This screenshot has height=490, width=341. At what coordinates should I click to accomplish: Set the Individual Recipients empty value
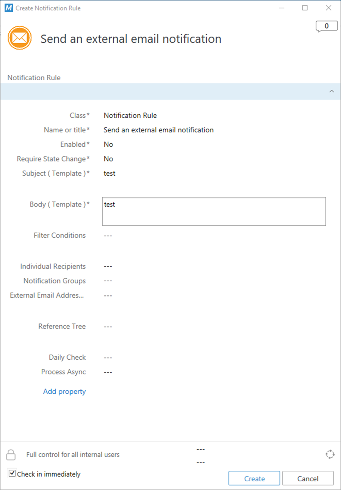pyautogui.click(x=108, y=266)
